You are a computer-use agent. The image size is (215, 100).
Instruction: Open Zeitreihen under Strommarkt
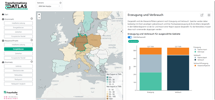pos(18,32)
